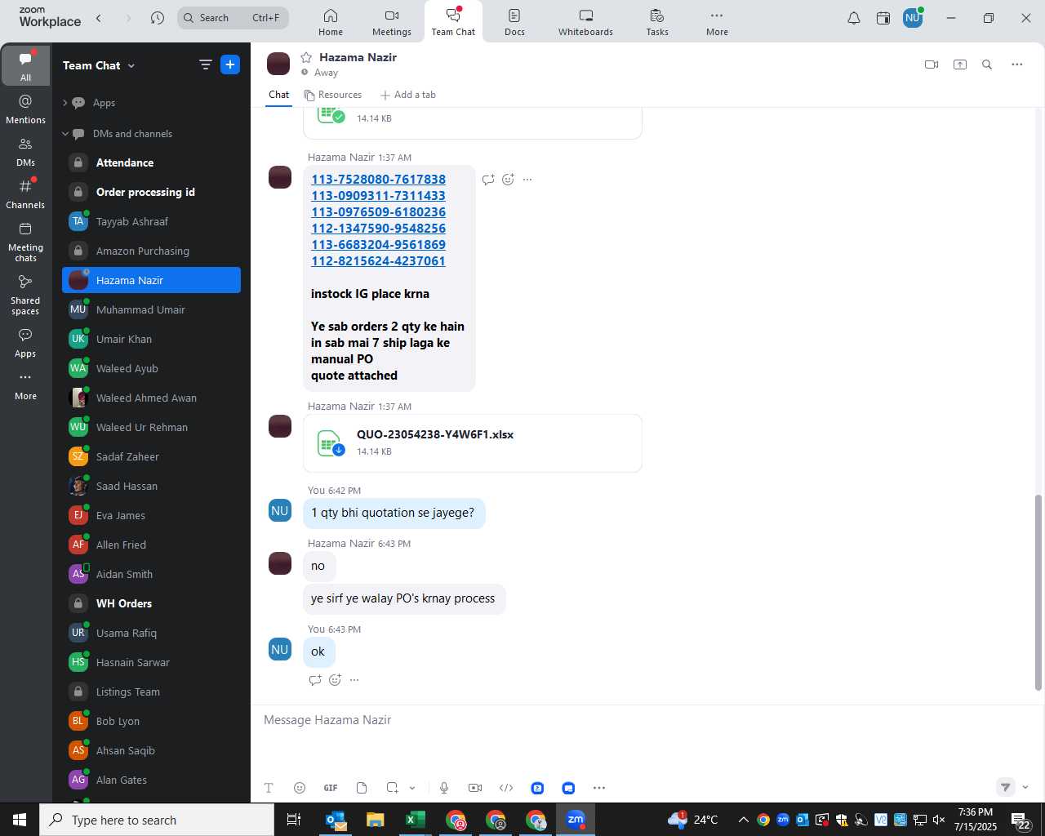Click the Search box in title bar
1045x836 pixels.
(x=233, y=18)
